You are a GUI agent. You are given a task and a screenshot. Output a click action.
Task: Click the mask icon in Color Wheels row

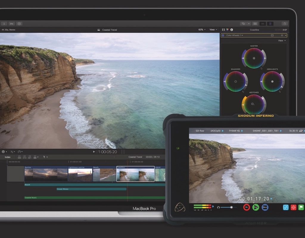pyautogui.click(x=272, y=35)
